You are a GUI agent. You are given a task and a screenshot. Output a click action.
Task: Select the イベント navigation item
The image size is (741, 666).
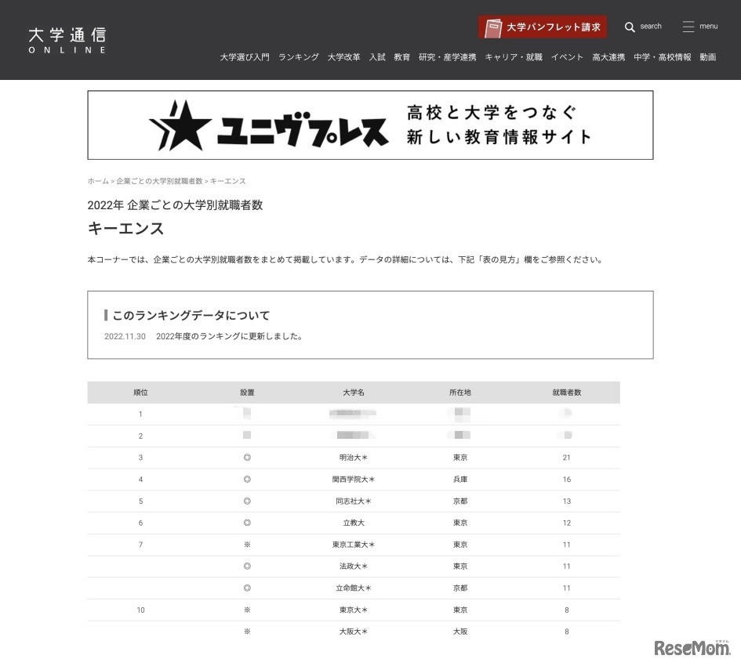[x=567, y=57]
